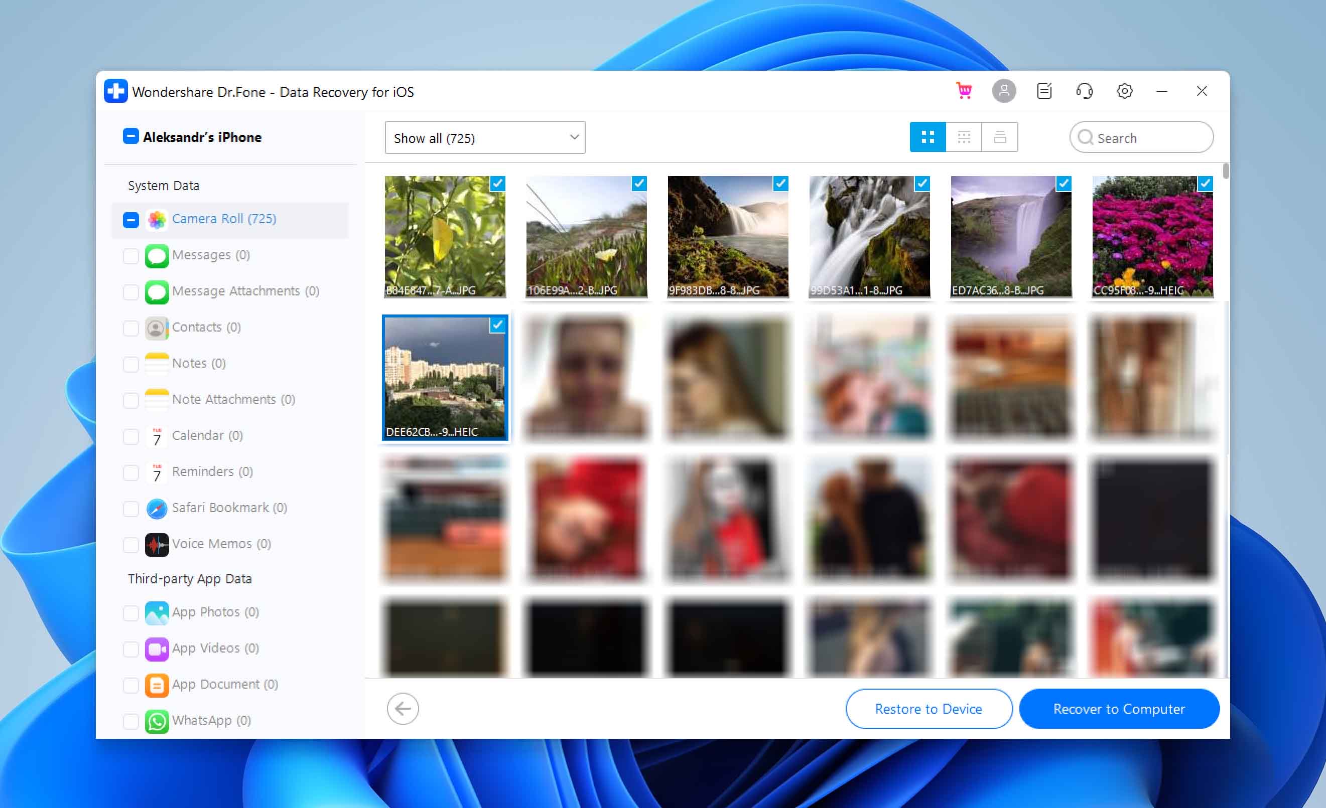Select the DEE62CB city buildings photo
The width and height of the screenshot is (1326, 808).
[445, 378]
